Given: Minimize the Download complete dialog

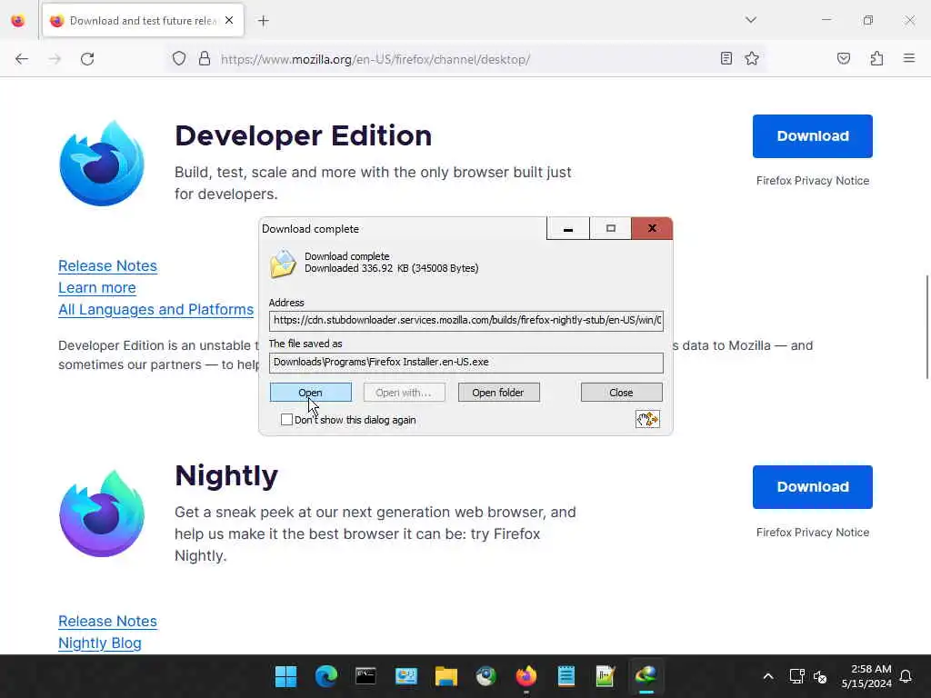Looking at the screenshot, I should (568, 228).
